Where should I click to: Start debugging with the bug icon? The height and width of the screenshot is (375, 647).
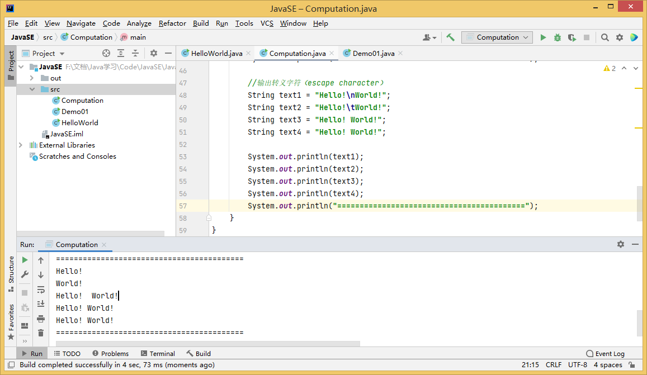click(558, 37)
